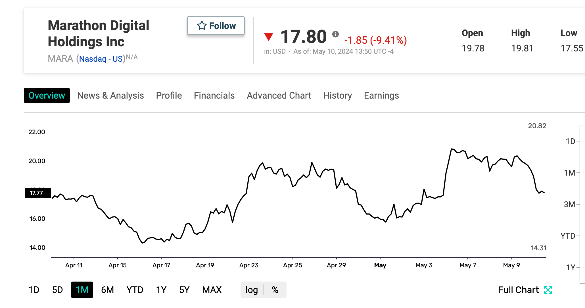Screen dimensions: 585x308
Task: Select the 1D range below the chart
Action: [34, 290]
